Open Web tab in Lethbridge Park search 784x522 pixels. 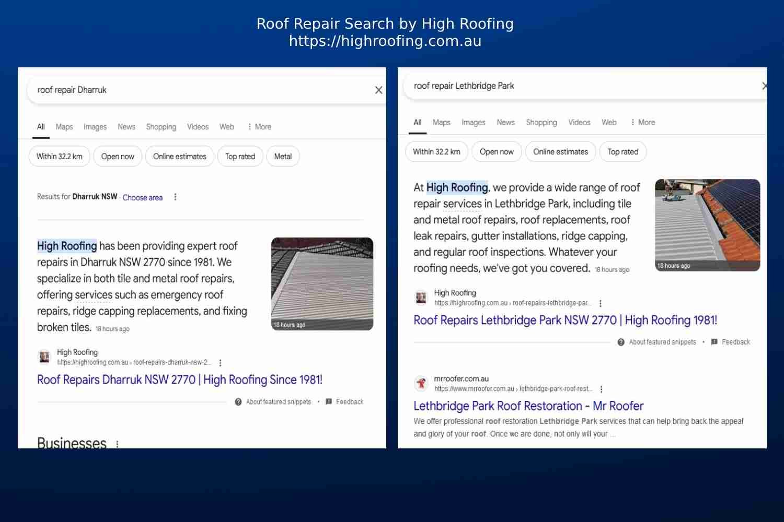pyautogui.click(x=609, y=122)
